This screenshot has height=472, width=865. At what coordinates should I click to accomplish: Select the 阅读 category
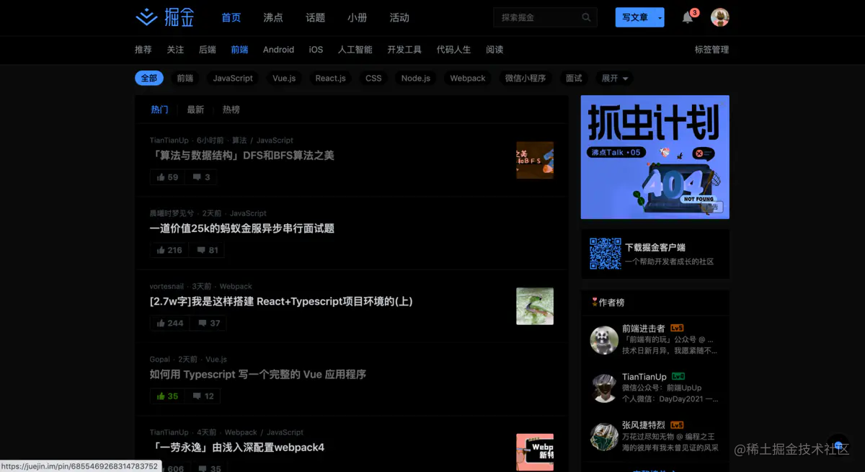point(494,50)
